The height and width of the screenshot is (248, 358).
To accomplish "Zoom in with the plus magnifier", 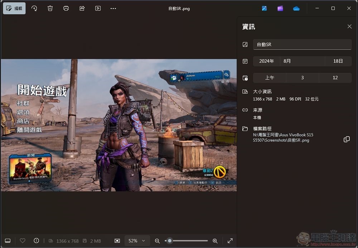I will (x=215, y=241).
